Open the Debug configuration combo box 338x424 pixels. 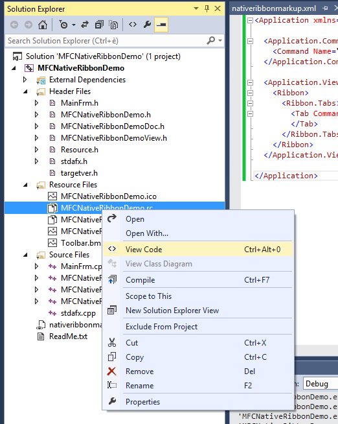click(321, 384)
